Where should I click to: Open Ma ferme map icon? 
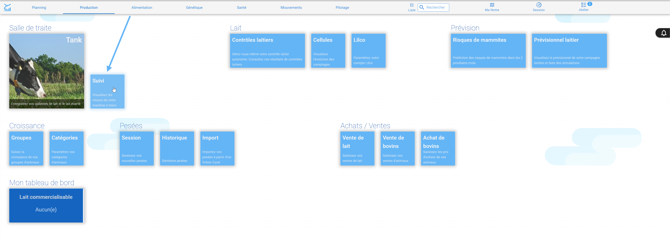point(492,5)
